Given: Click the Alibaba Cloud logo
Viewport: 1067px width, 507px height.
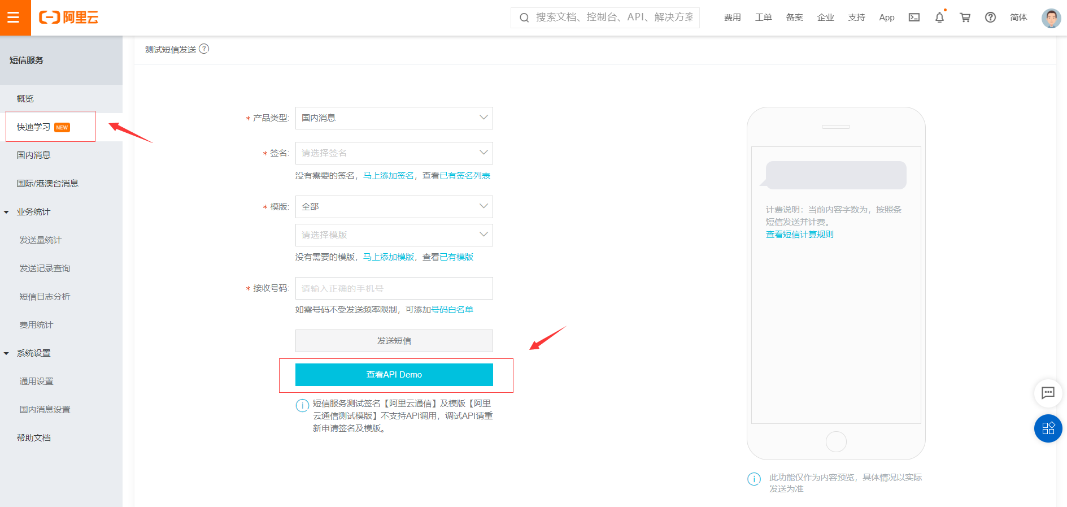Looking at the screenshot, I should click(68, 18).
